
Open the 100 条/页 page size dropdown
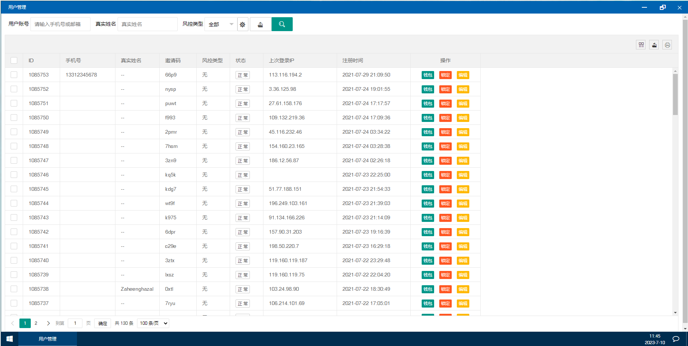pyautogui.click(x=153, y=323)
